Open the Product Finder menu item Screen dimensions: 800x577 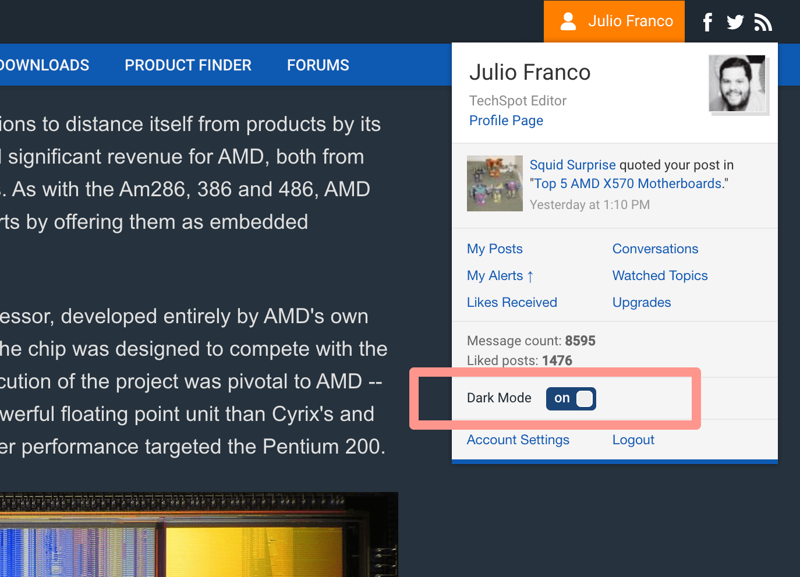[188, 65]
